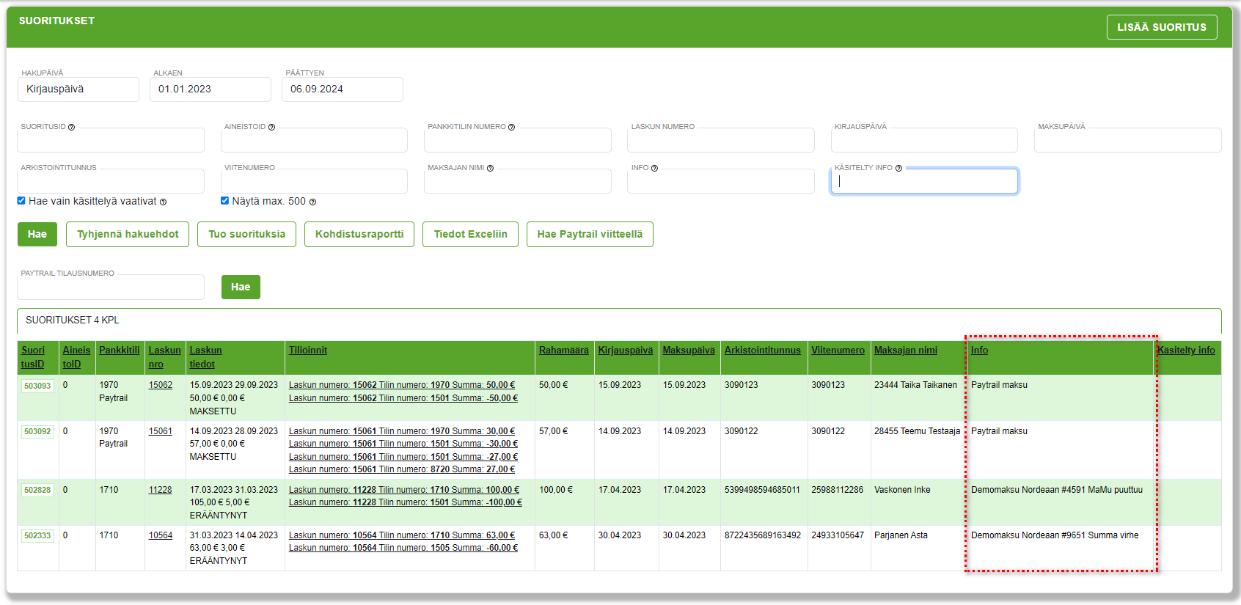Open suoritus 503093
The height and width of the screenshot is (605, 1241).
pyautogui.click(x=37, y=386)
